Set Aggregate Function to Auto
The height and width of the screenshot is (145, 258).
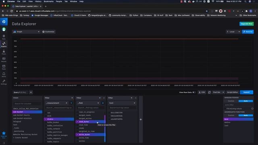pos(246,116)
